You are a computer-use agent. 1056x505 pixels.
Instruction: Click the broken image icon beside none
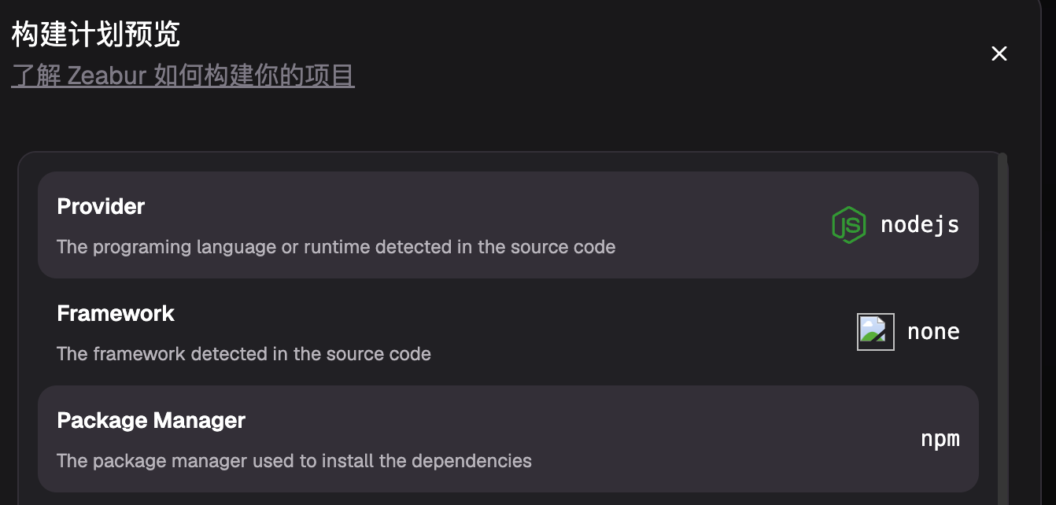click(x=876, y=332)
